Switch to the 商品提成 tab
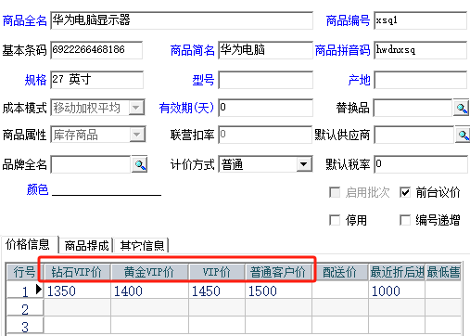 pyautogui.click(x=86, y=246)
